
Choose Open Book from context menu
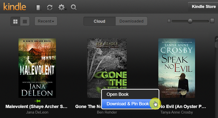point(130,94)
